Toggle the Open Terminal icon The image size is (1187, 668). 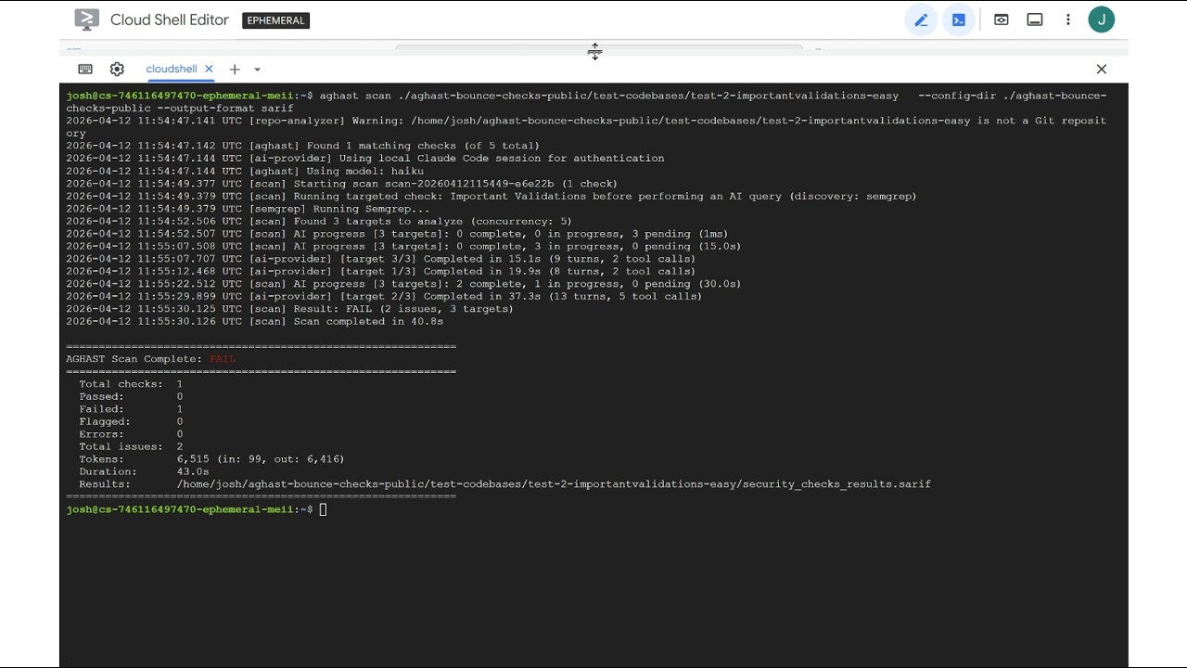959,19
